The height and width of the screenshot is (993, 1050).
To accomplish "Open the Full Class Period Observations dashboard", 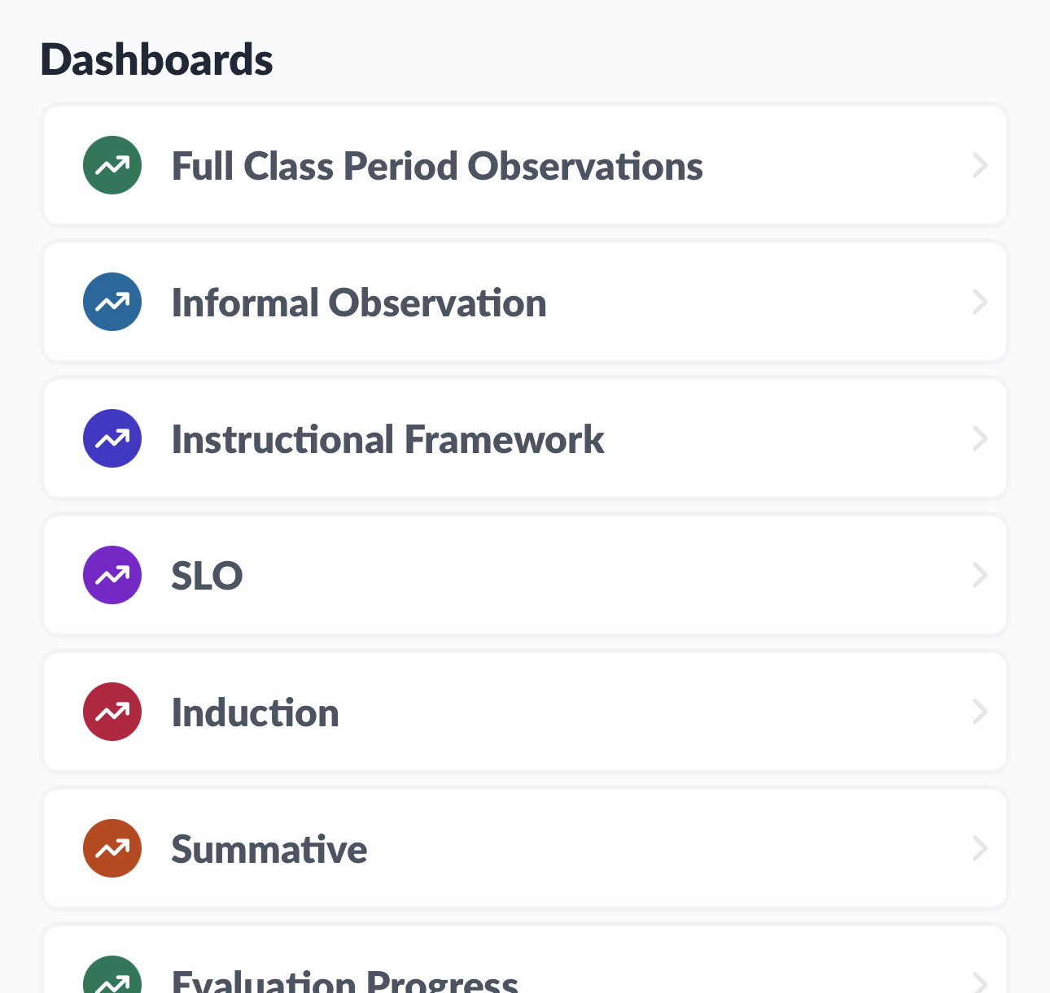I will [x=437, y=165].
